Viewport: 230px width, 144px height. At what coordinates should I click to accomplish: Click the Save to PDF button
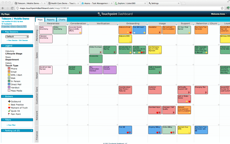tap(22, 27)
